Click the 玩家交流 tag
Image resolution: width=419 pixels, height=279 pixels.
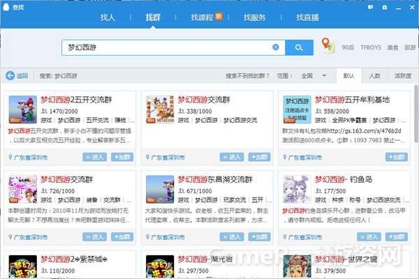(x=235, y=200)
